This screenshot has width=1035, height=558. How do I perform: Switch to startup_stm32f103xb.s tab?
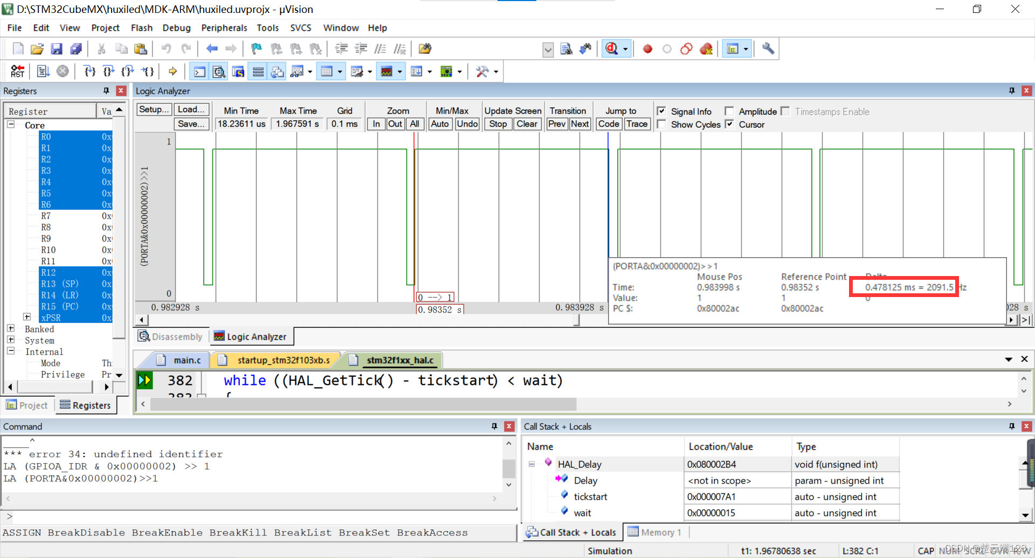(x=277, y=360)
